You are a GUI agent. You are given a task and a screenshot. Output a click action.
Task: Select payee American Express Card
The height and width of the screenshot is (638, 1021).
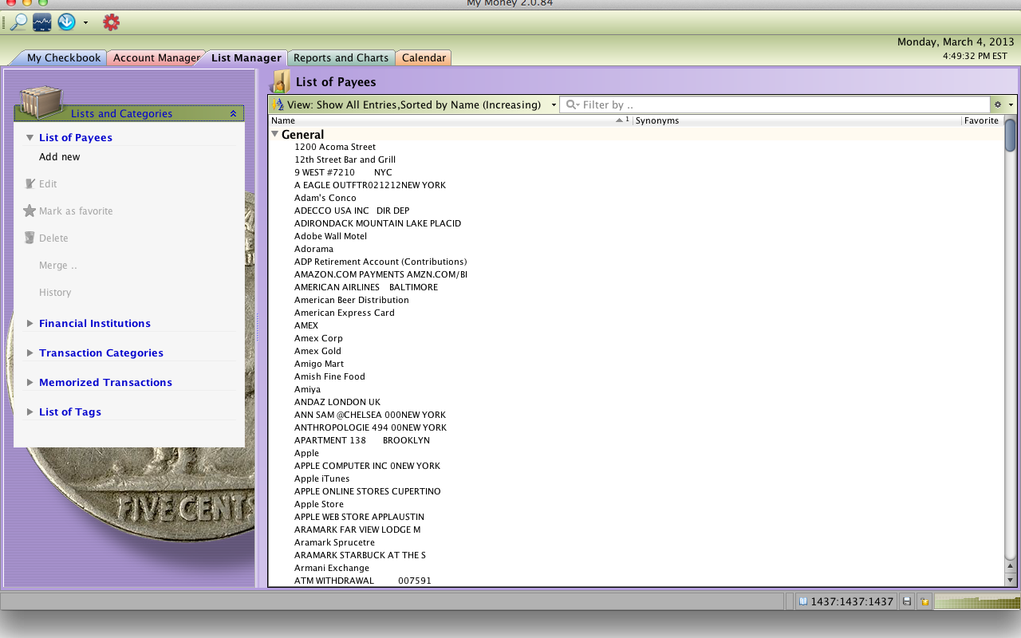tap(345, 313)
